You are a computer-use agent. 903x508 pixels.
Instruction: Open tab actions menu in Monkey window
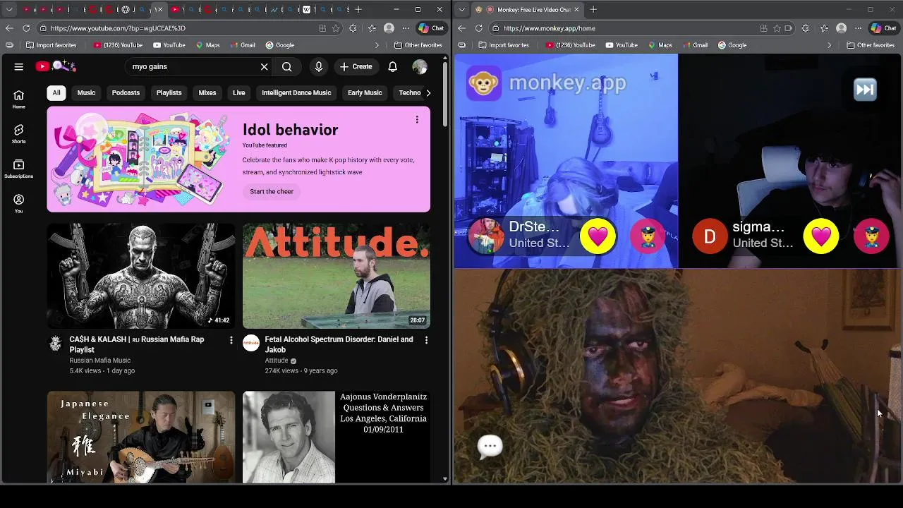click(461, 10)
